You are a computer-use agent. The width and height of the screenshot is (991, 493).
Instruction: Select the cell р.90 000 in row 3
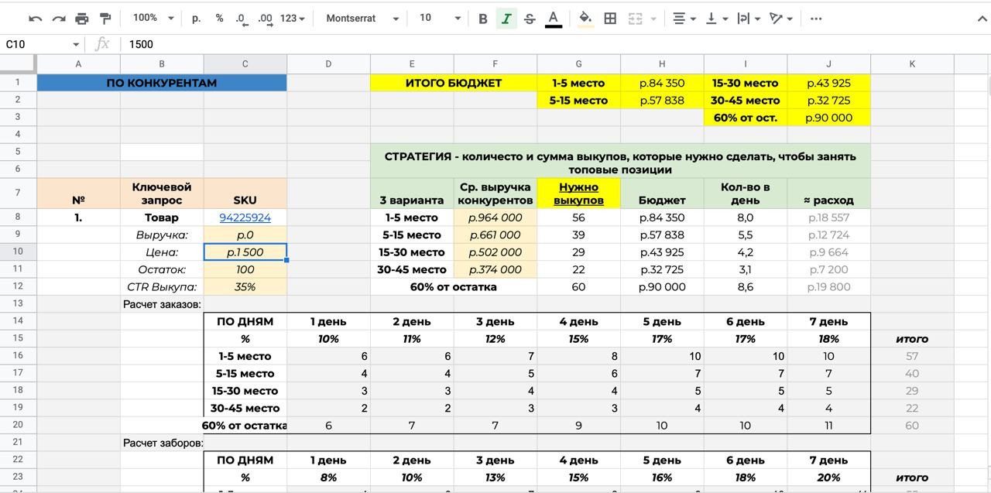pyautogui.click(x=829, y=118)
